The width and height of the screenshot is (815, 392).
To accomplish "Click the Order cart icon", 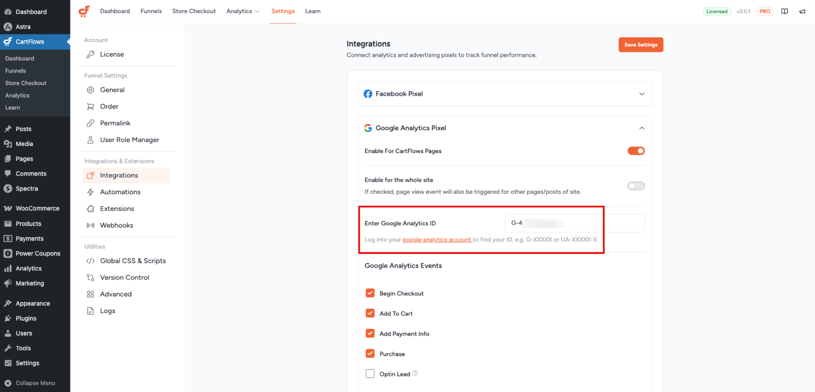I will click(x=90, y=106).
